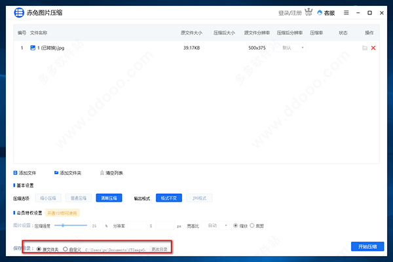Click 添加文件夹 to add a folder
The image size is (393, 262).
[67, 173]
